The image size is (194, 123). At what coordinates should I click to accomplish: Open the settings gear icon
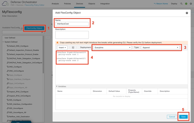click(191, 4)
